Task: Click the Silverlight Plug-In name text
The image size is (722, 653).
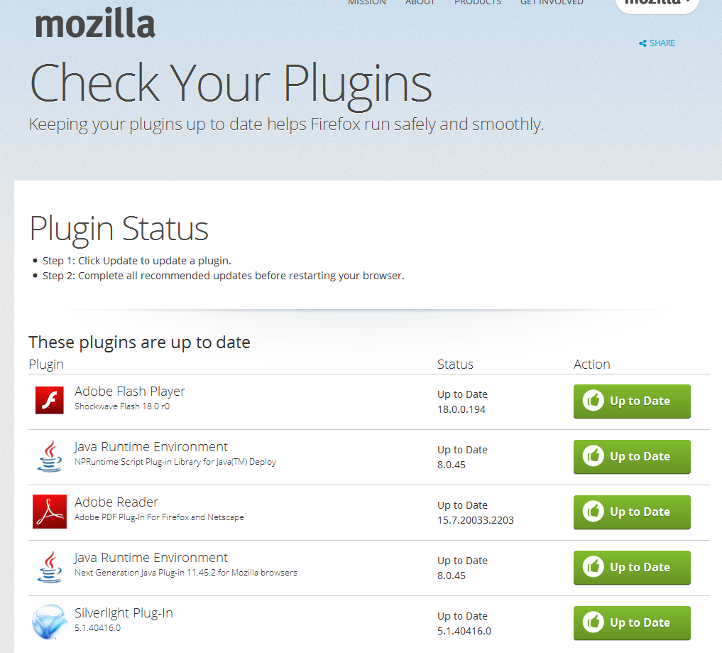Action: [x=124, y=613]
